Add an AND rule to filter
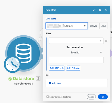 (57, 68)
